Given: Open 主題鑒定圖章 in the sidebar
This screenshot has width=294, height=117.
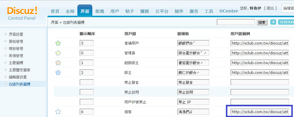Looking at the screenshot, I should tap(19, 70).
